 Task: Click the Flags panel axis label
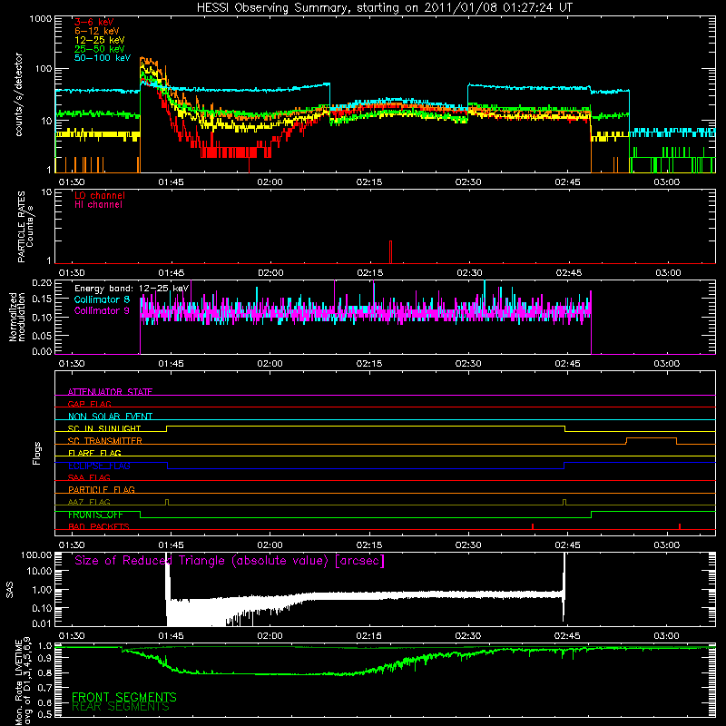pos(37,453)
